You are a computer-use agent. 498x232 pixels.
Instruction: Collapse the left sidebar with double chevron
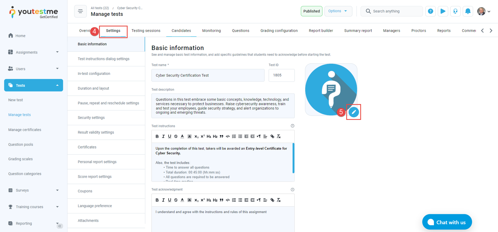pyautogui.click(x=60, y=226)
